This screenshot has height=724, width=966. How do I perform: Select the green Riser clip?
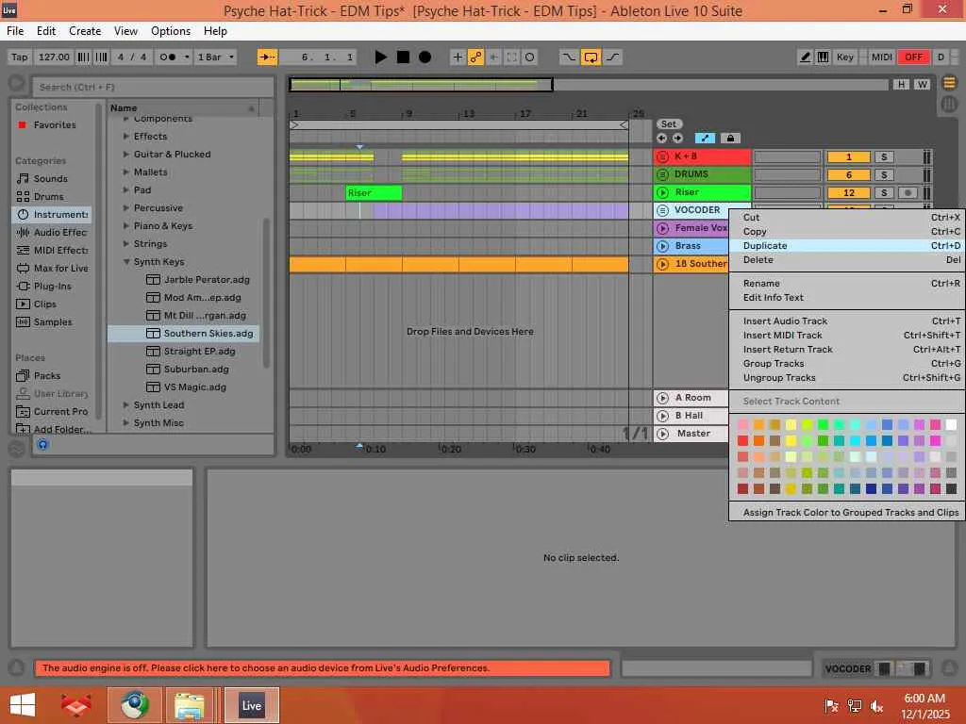pyautogui.click(x=374, y=192)
